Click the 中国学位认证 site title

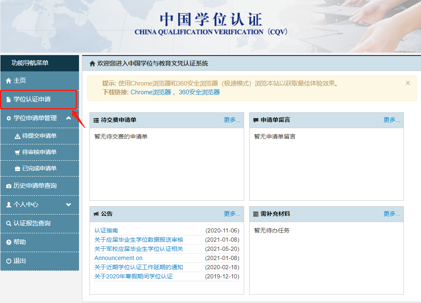click(x=211, y=19)
